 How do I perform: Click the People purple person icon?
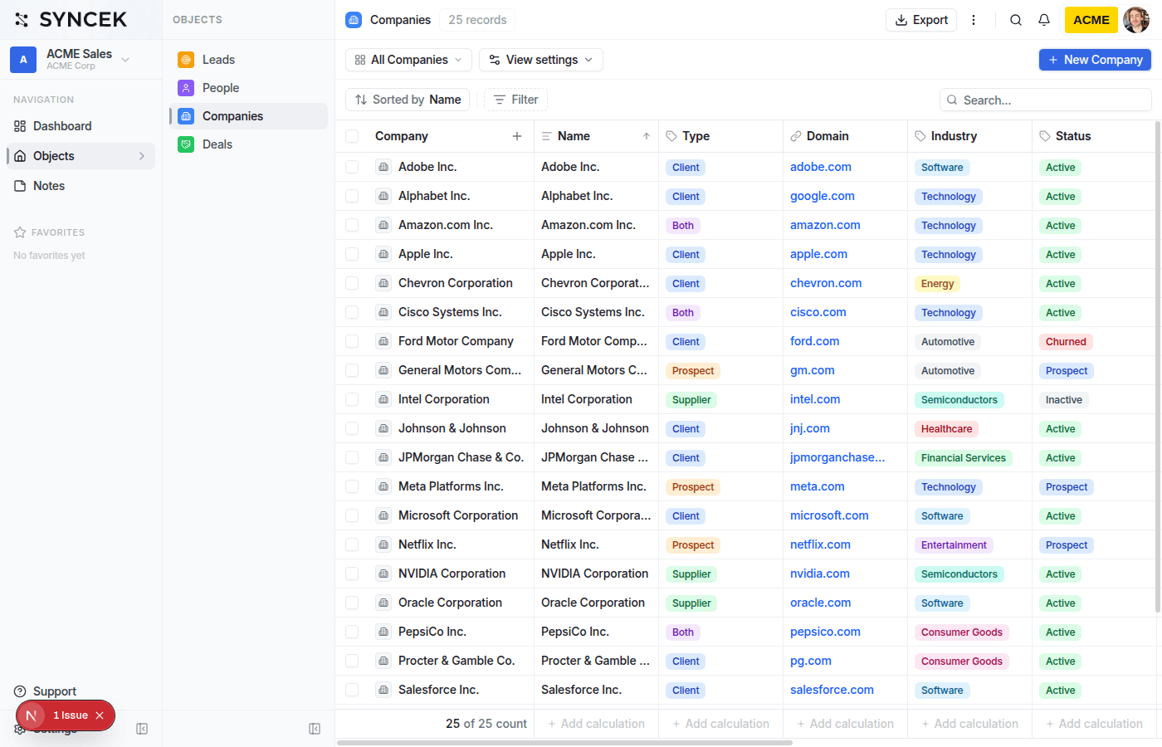(x=186, y=88)
